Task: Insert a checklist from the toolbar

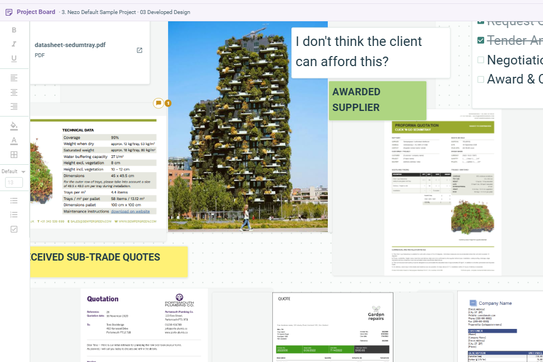Action: 14,229
